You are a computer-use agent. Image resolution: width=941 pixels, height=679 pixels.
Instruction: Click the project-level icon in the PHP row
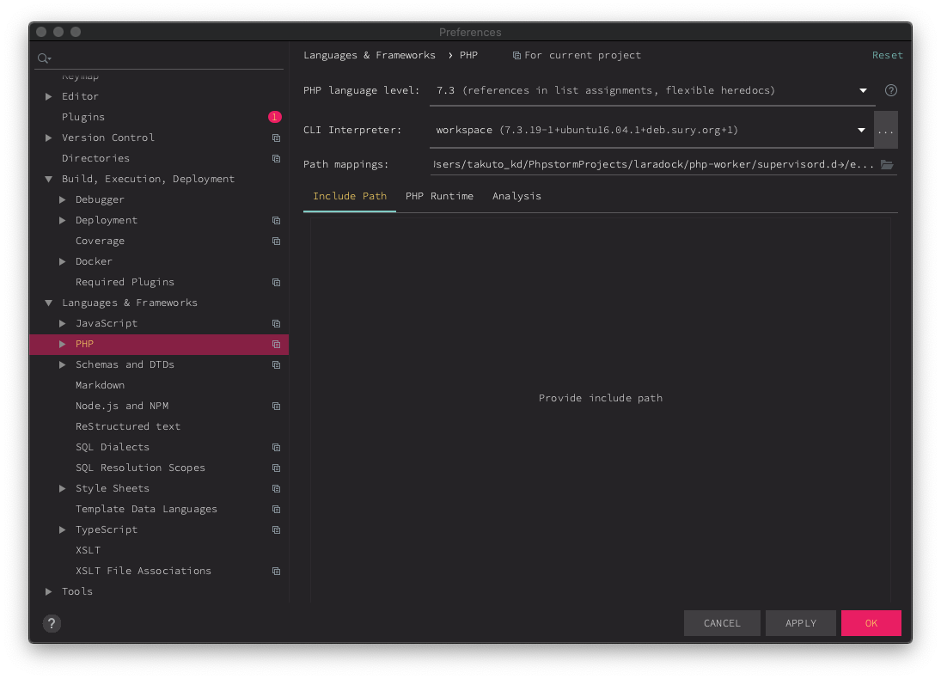click(x=276, y=344)
